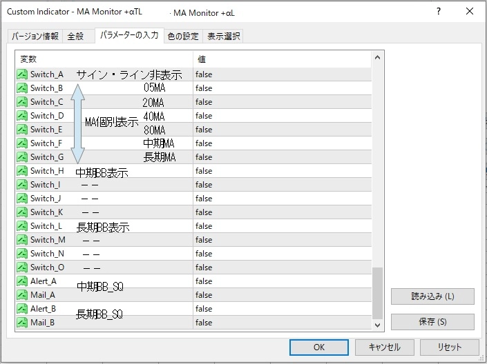Select the パラメーターの入力 tab
The height and width of the screenshot is (364, 487).
pos(129,35)
